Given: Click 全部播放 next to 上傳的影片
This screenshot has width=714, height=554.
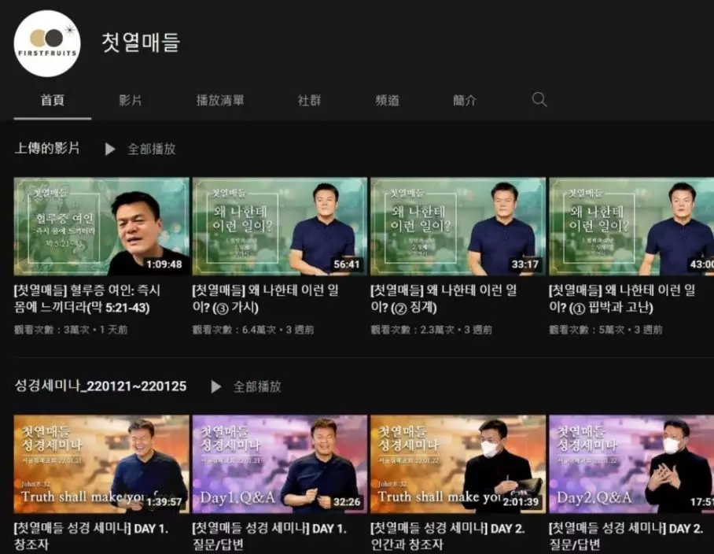Looking at the screenshot, I should tap(142, 149).
